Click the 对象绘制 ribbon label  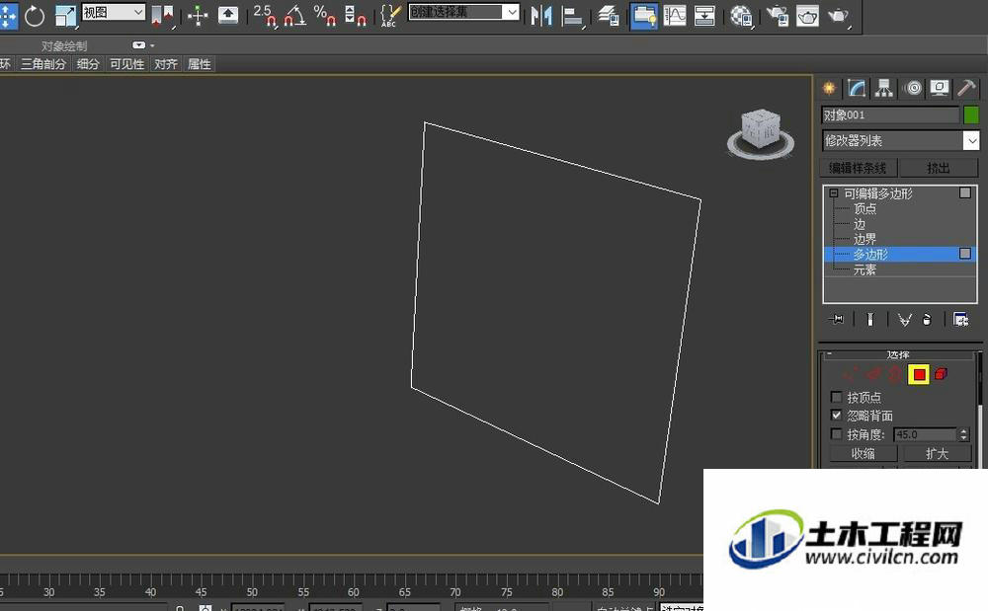(64, 46)
